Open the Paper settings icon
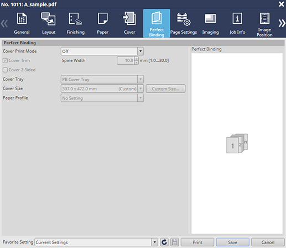Screen dimensions: 286x248 coord(103,18)
